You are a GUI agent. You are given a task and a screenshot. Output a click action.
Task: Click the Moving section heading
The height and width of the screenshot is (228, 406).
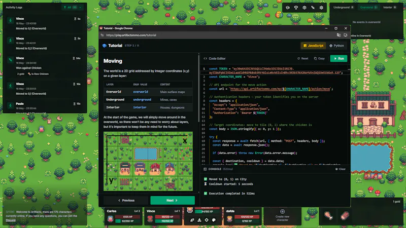(x=113, y=61)
